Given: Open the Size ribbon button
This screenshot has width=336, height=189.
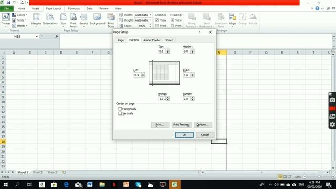Looking at the screenshot, I should pos(63,20).
